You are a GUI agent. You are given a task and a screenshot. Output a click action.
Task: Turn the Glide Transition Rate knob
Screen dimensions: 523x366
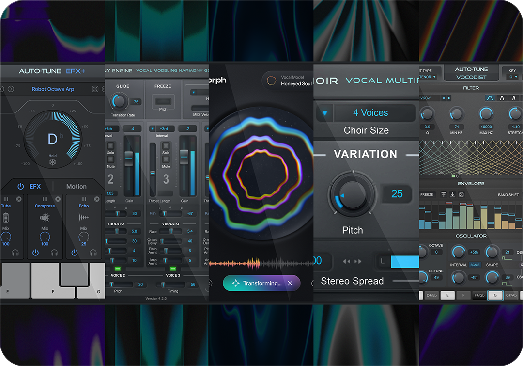(x=119, y=101)
